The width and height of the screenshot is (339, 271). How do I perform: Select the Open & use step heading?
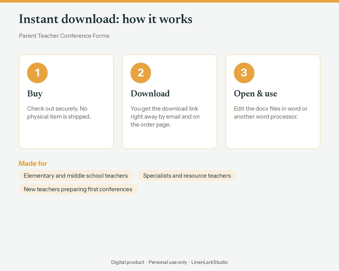[x=255, y=94]
